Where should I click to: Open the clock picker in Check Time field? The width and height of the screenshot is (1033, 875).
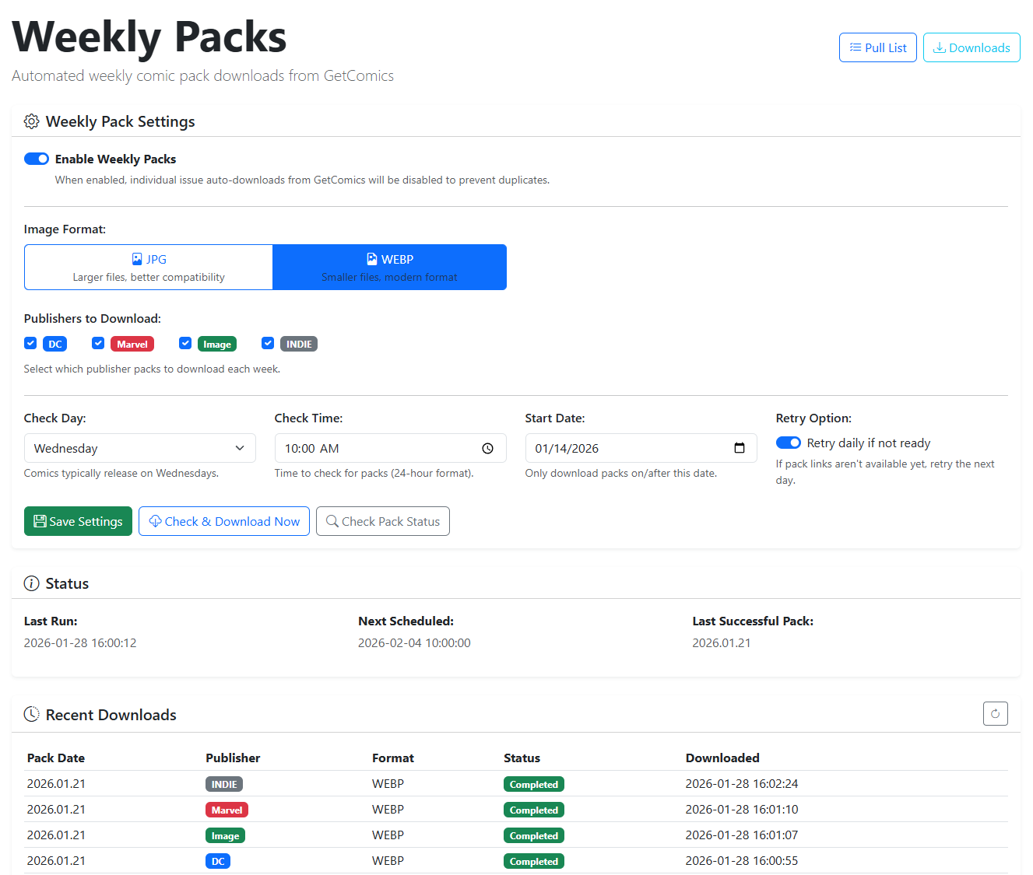(488, 448)
